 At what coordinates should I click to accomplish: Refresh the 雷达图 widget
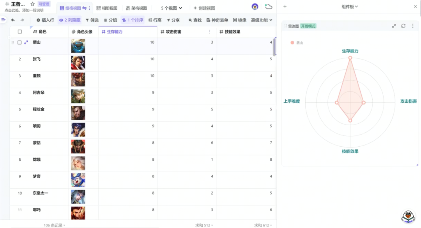(403, 26)
